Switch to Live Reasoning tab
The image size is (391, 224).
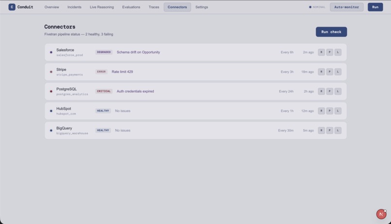pyautogui.click(x=102, y=7)
